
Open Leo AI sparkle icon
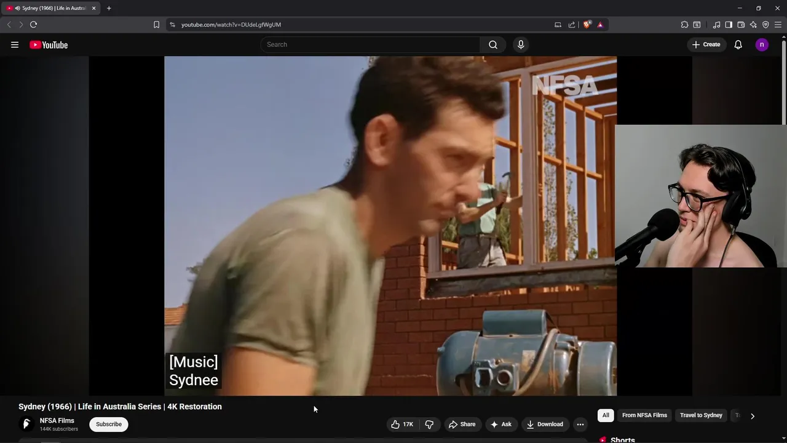(753, 25)
